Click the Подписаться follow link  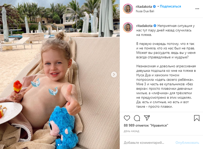click(x=170, y=6)
